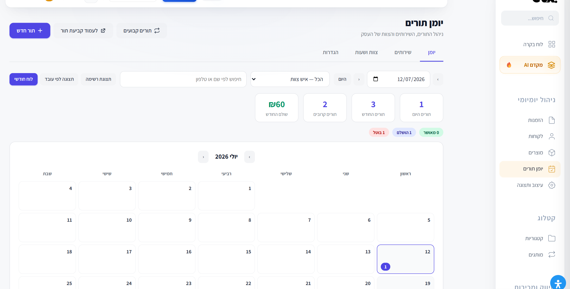Switch to the צוות ושעות tab
The height and width of the screenshot is (289, 570).
[366, 52]
